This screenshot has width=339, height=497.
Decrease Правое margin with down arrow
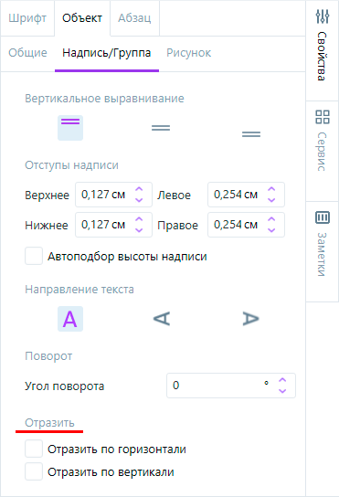pyautogui.click(x=271, y=230)
